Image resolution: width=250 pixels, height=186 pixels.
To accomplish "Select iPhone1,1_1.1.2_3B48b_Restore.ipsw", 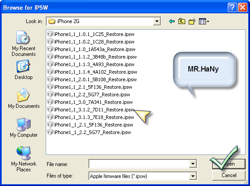I will pos(92,57).
